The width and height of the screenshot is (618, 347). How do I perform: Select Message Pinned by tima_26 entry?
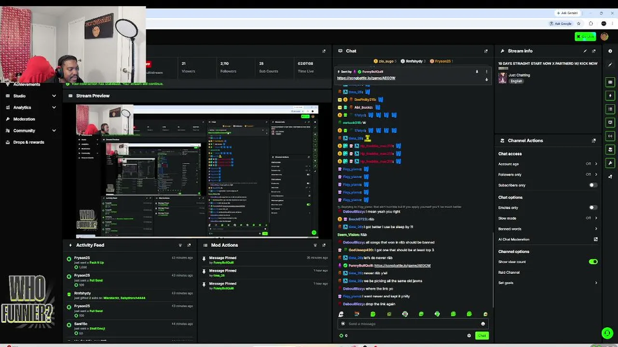[x=265, y=273]
